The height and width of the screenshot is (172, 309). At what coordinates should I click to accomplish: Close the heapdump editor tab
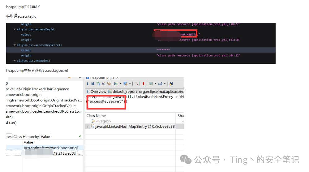coord(117,78)
